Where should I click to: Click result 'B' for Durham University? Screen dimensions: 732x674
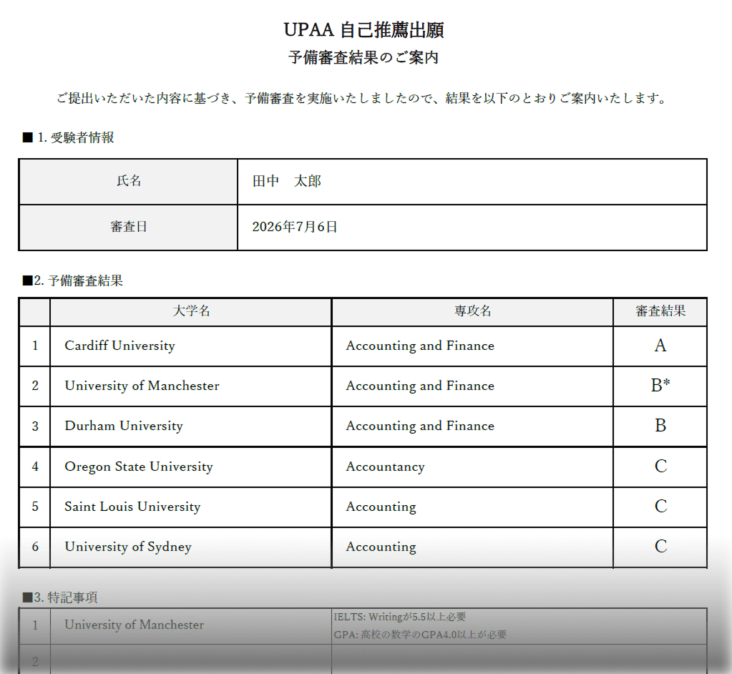[660, 426]
